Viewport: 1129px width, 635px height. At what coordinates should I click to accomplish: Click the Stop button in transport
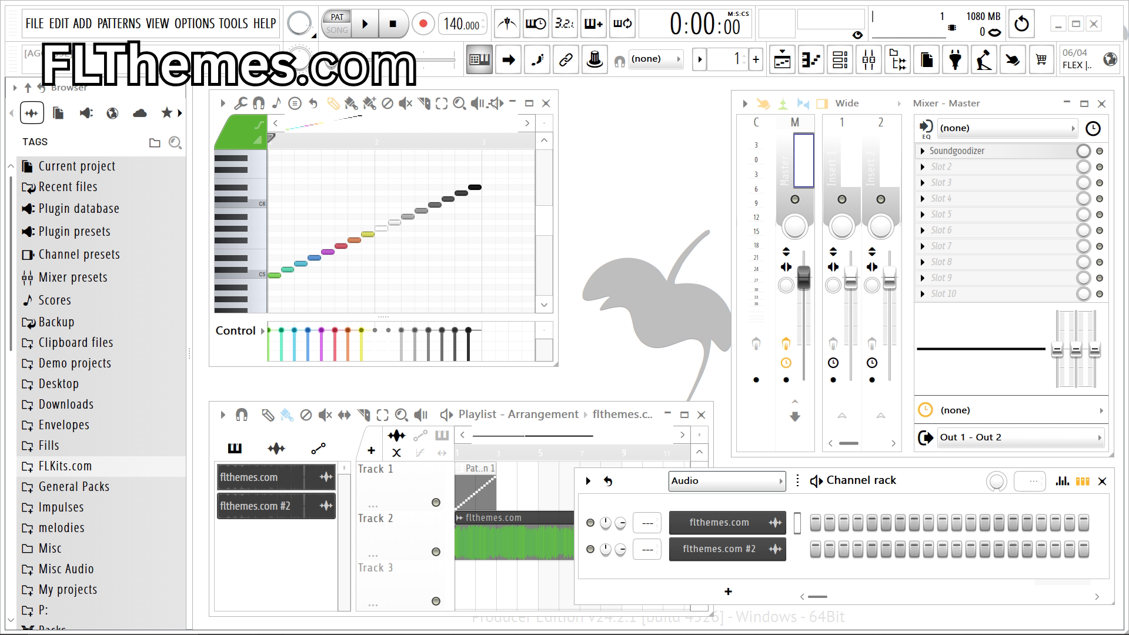click(393, 24)
